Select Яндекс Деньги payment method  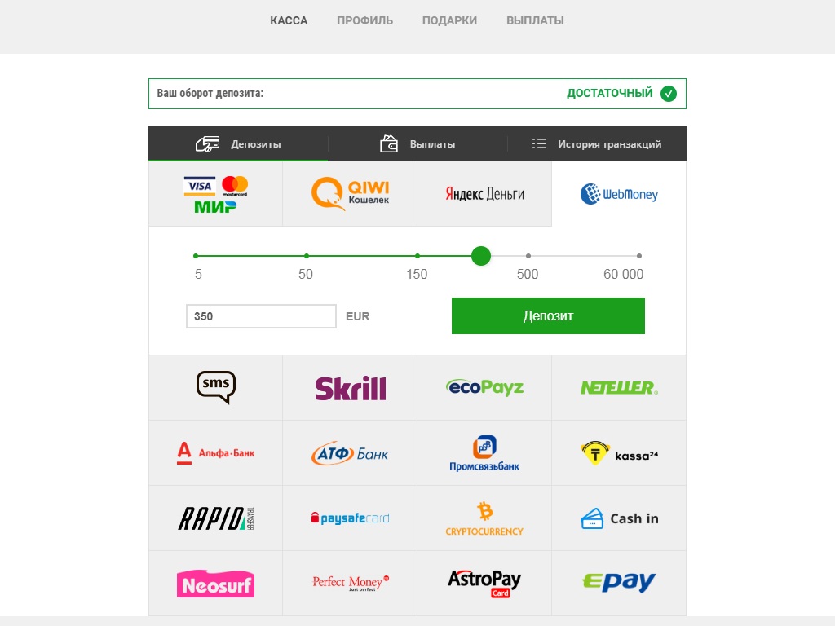[x=484, y=194]
